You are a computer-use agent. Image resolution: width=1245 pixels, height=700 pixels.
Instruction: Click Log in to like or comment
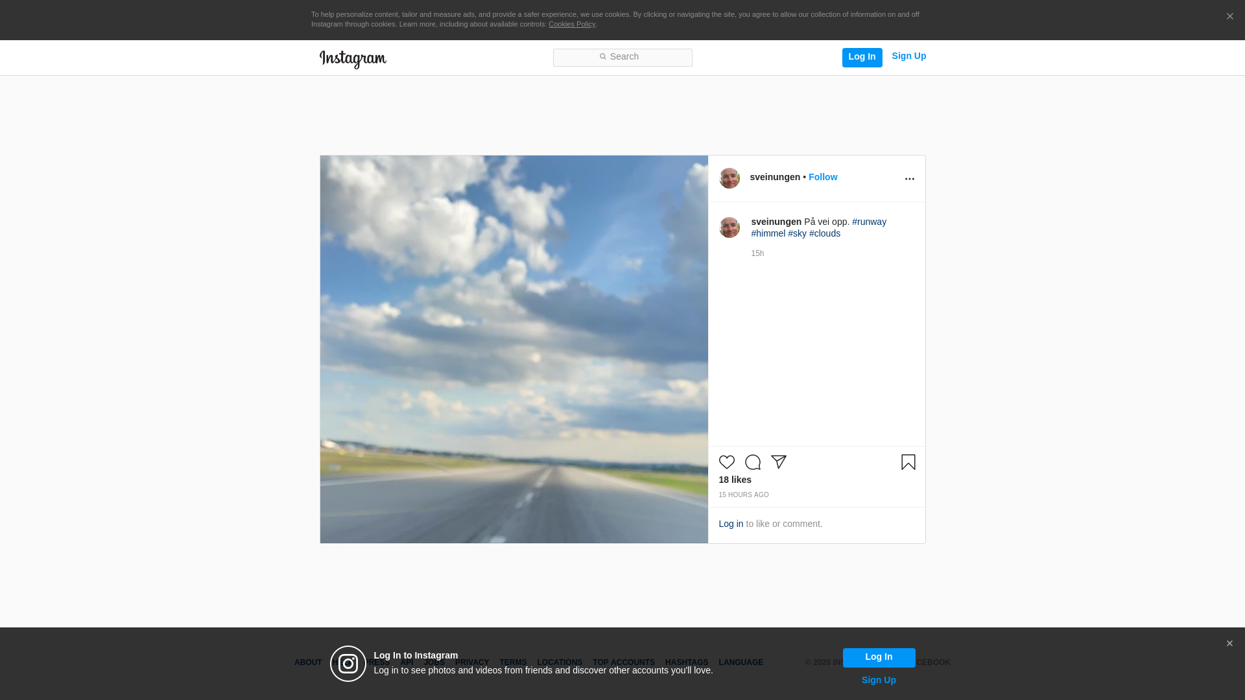click(731, 524)
